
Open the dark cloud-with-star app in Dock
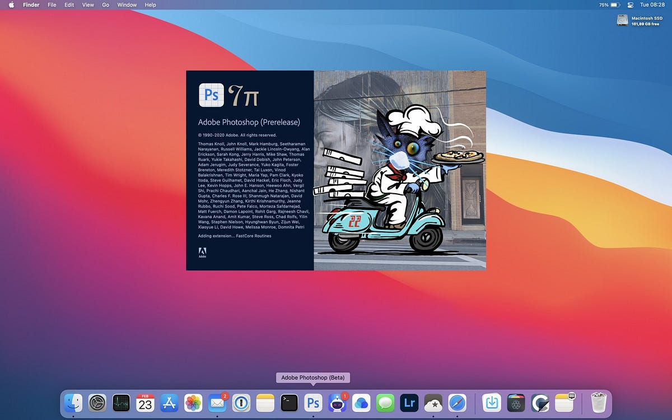[x=433, y=403]
